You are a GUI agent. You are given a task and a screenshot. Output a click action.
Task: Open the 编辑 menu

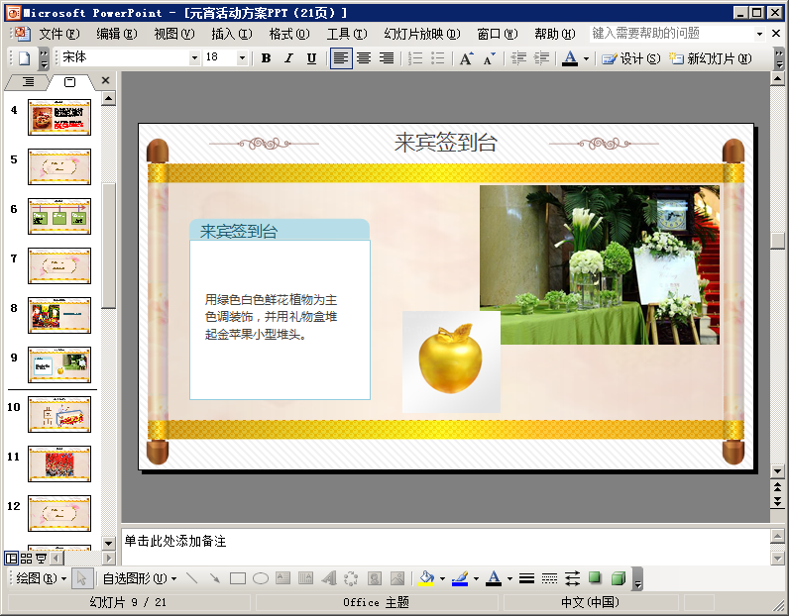(x=116, y=34)
